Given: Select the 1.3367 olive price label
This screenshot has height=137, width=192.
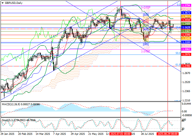Looking at the screenshot, I should point(186,31).
